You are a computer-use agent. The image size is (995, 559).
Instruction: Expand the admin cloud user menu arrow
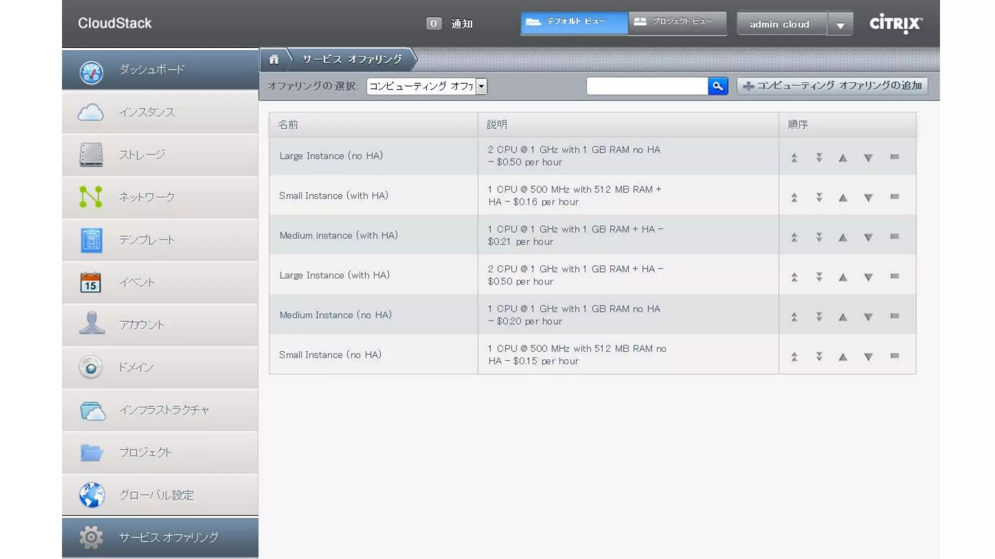[x=840, y=24]
